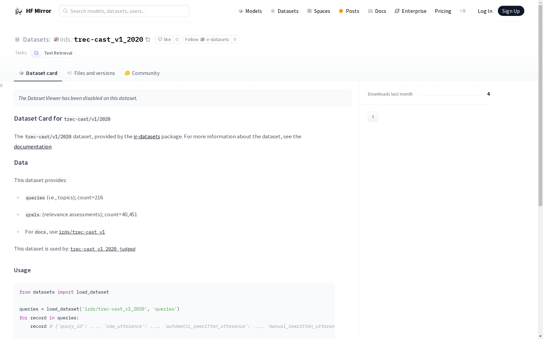Click the like count 0
The height and width of the screenshot is (339, 543).
click(x=176, y=39)
